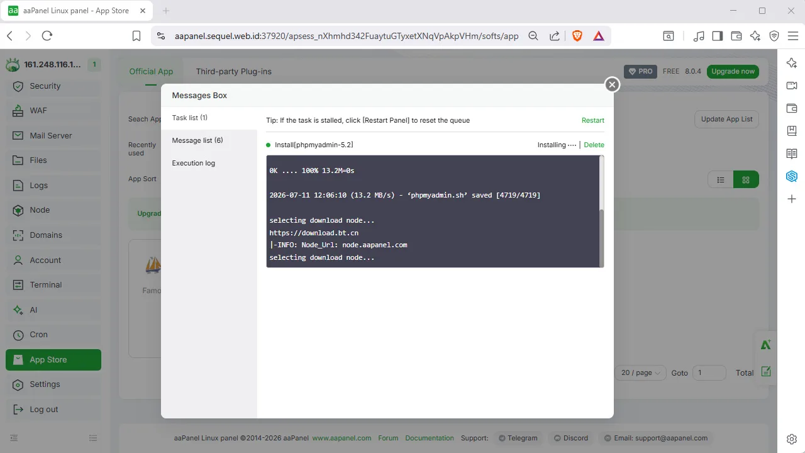
Task: Click the server IP 161.248.116.1 header
Action: click(x=52, y=64)
